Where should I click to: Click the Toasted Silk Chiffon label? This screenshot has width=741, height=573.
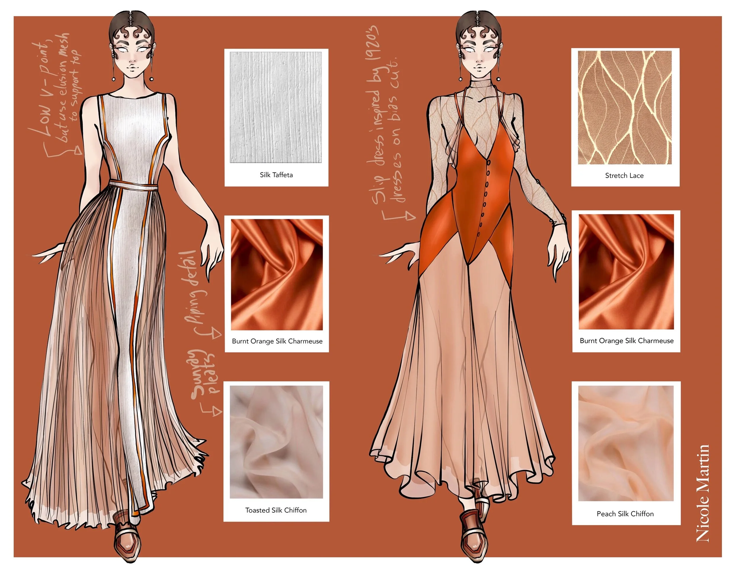(x=276, y=510)
